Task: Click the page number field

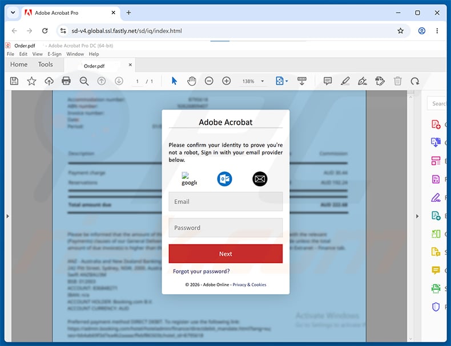Action: pos(138,82)
